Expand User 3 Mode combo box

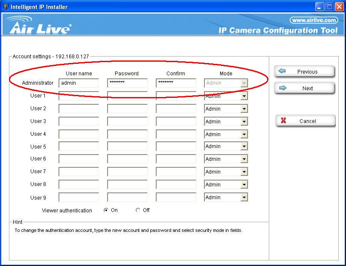(244, 122)
